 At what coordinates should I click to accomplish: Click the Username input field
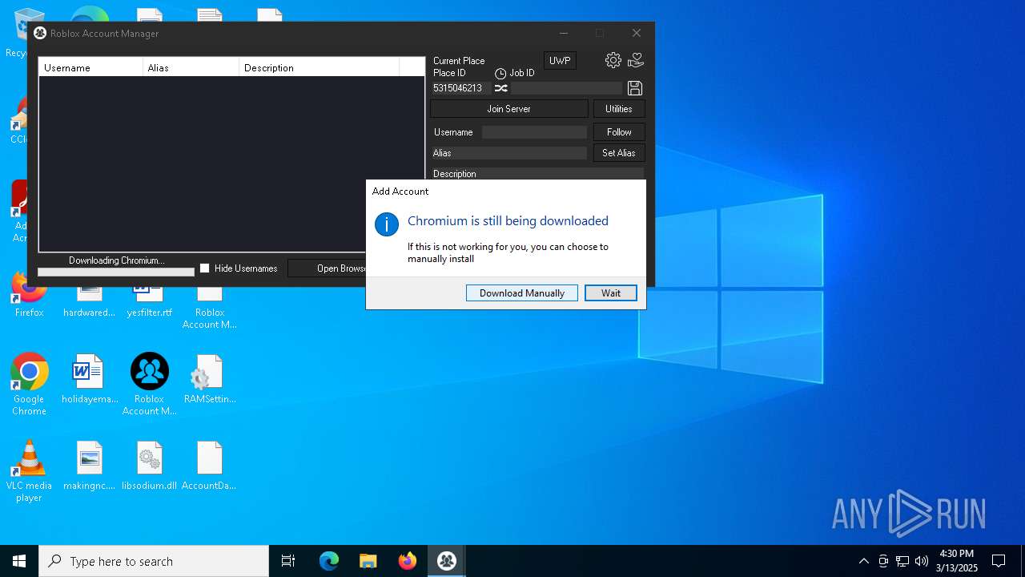tap(534, 132)
